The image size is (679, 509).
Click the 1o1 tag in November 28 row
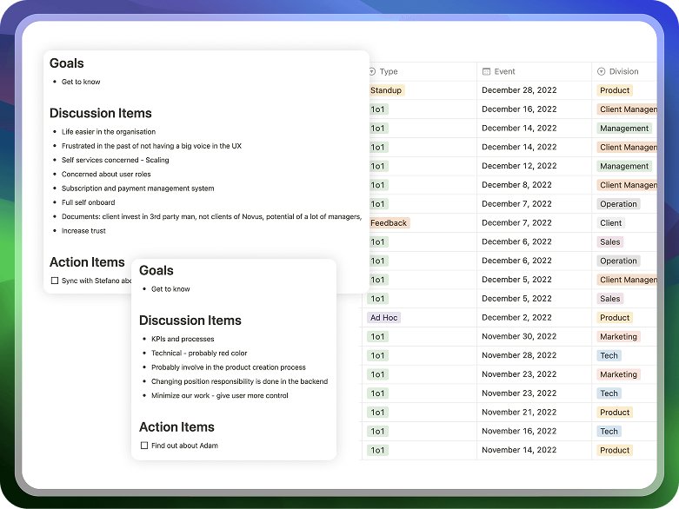pyautogui.click(x=377, y=355)
